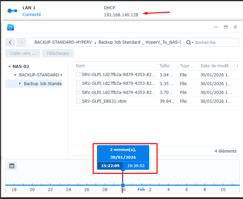Screen dimensions: 243x199
Task: Click BACKUP-STANDARD-HYPERV in the path breadcrumb
Action: coord(63,42)
